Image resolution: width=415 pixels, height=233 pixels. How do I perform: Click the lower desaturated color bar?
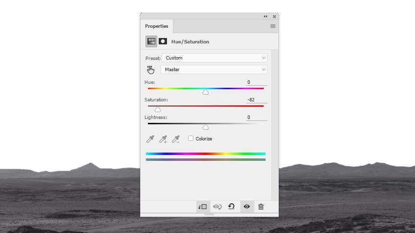(x=206, y=159)
